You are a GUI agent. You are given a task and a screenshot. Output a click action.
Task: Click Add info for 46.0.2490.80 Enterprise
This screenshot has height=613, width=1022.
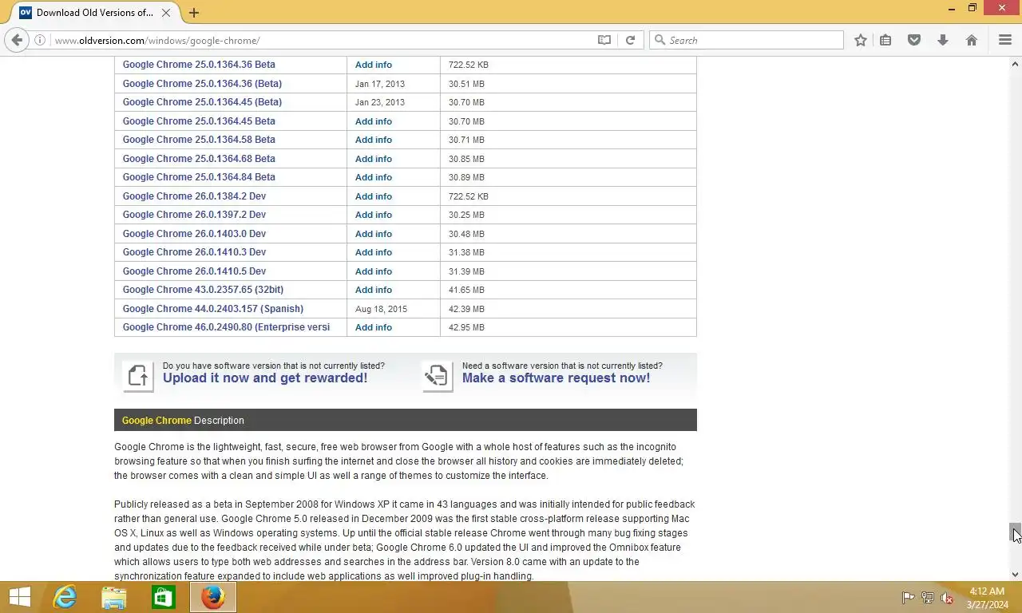click(374, 327)
